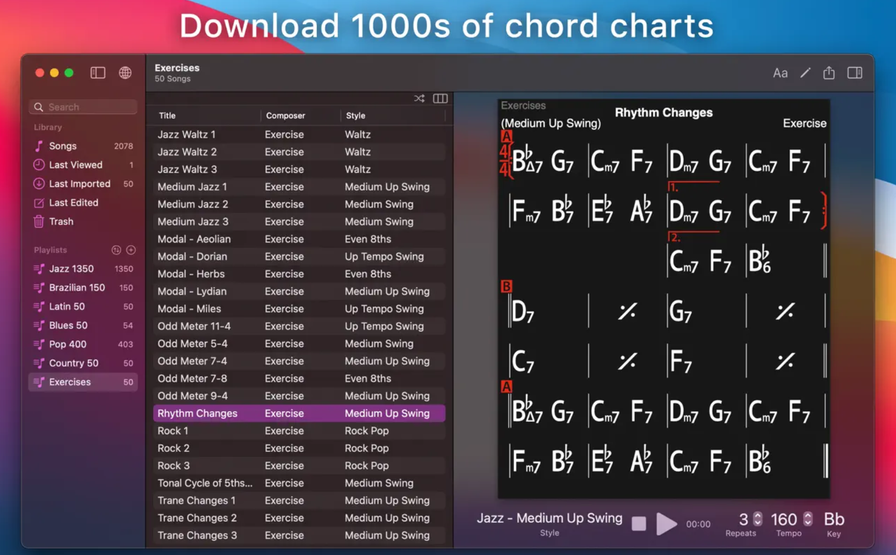Select the Medium Jazz 3 song
The image size is (896, 555).
299,222
